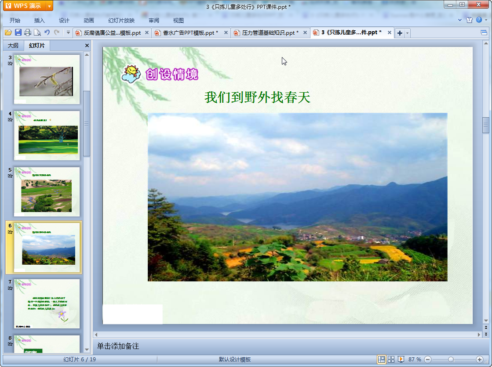This screenshot has width=492, height=367.
Task: Click thumbnail panel scroll down arrow
Action: (87, 349)
